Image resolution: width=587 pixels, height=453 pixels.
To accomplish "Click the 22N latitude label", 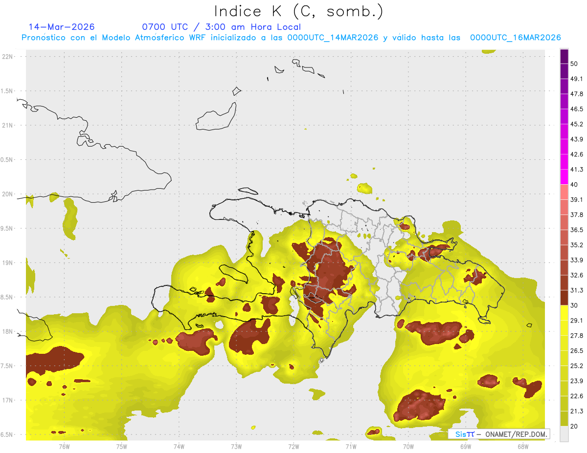I will click(7, 56).
